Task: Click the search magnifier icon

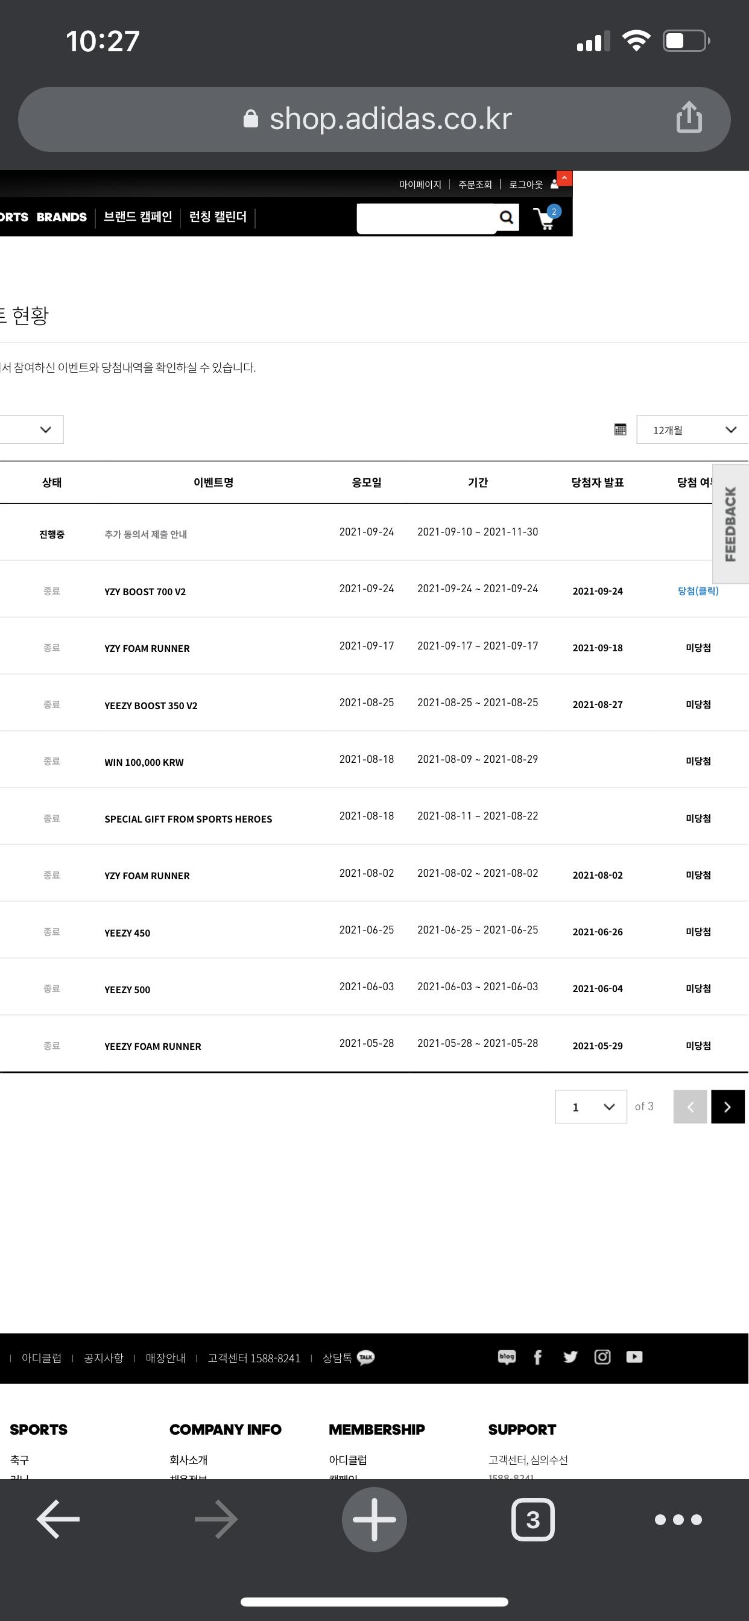Action: click(x=506, y=218)
